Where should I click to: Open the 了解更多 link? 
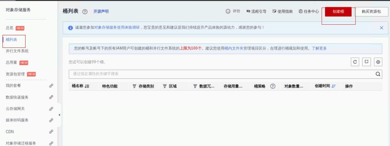point(319,48)
